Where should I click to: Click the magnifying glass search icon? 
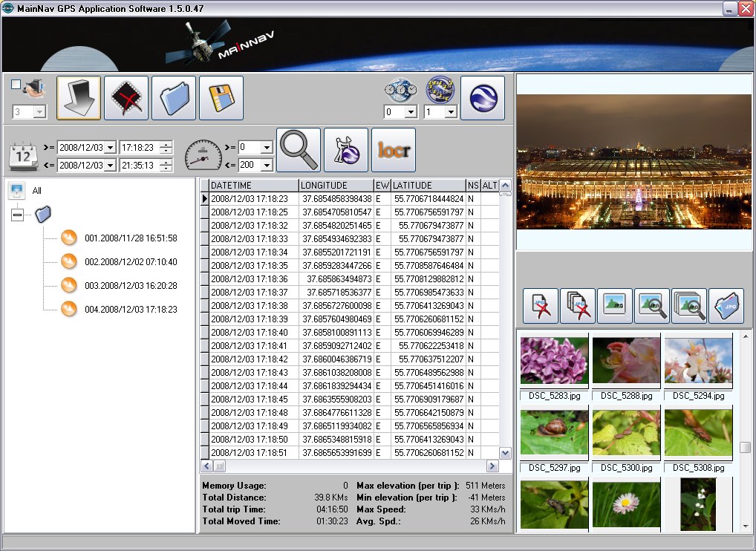pos(299,150)
